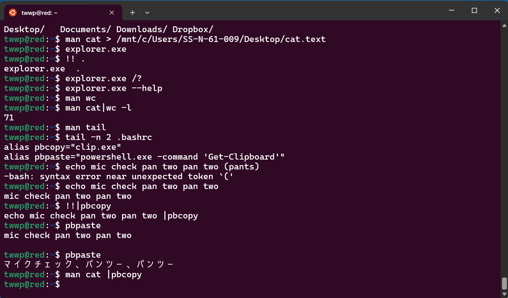Click the 'man cat |pbcopy' command text
Screen dimensions: 508x298
click(x=103, y=274)
